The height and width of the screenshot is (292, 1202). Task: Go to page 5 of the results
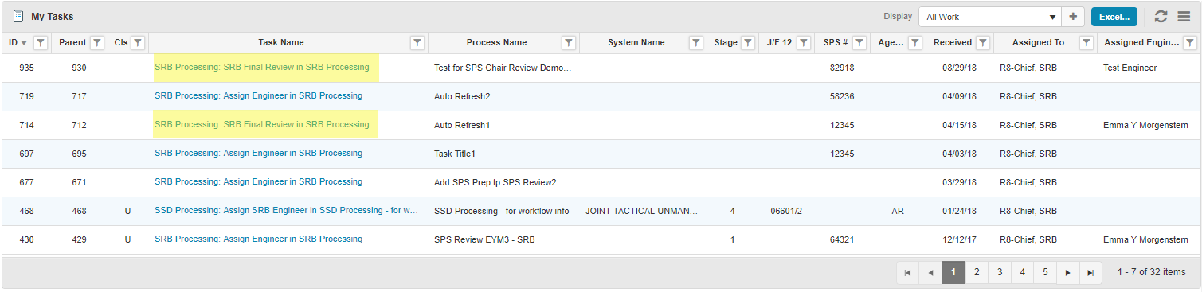[1045, 272]
